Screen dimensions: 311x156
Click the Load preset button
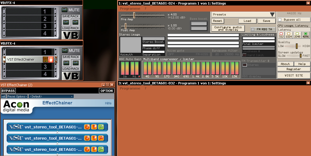click(247, 21)
